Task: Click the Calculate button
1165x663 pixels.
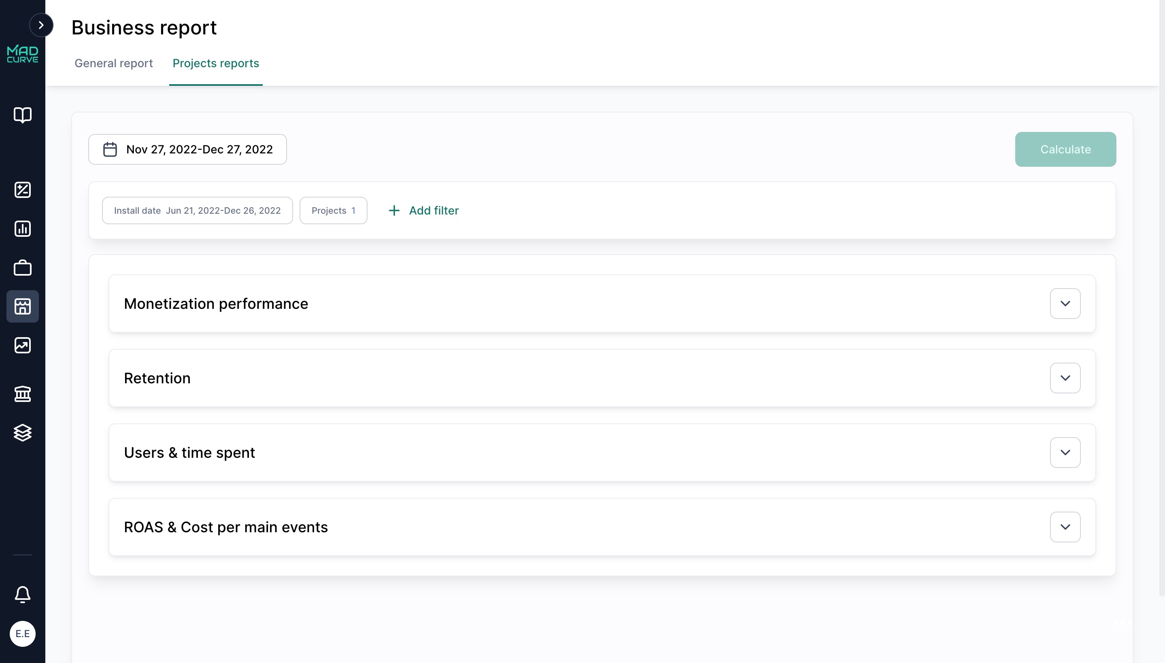Action: (x=1065, y=149)
